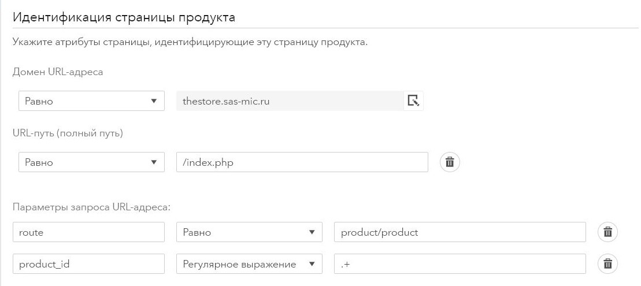Remove the route parameter row via trash

click(607, 232)
